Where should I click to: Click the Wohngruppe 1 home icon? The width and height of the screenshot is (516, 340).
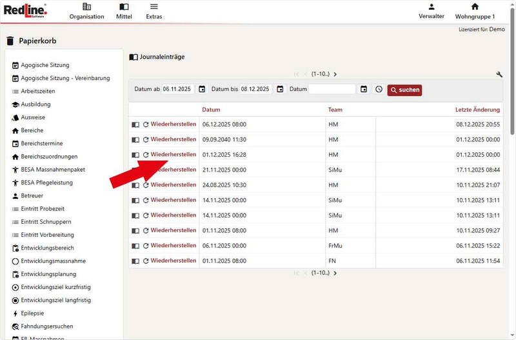click(x=475, y=7)
